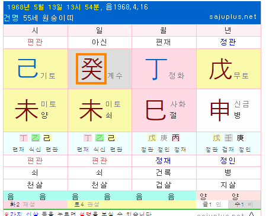Click hidden stem 丁 in the day column
This screenshot has height=216, width=266.
88,138
